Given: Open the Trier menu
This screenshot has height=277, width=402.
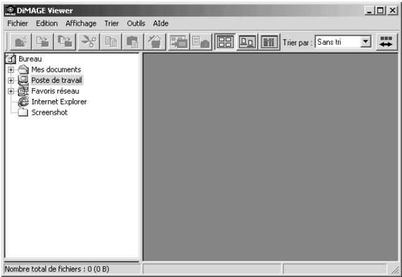Looking at the screenshot, I should point(111,23).
